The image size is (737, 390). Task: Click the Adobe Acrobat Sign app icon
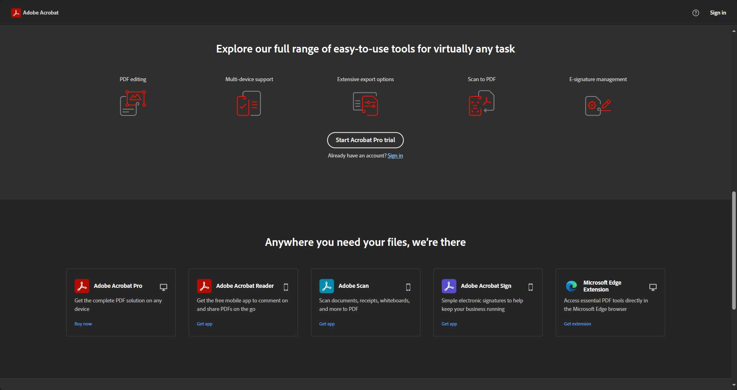(x=449, y=286)
